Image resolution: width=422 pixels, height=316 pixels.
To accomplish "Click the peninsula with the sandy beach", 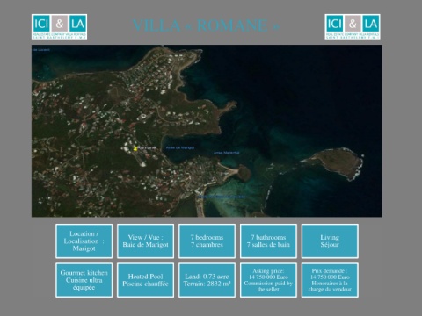I will point(236,172).
